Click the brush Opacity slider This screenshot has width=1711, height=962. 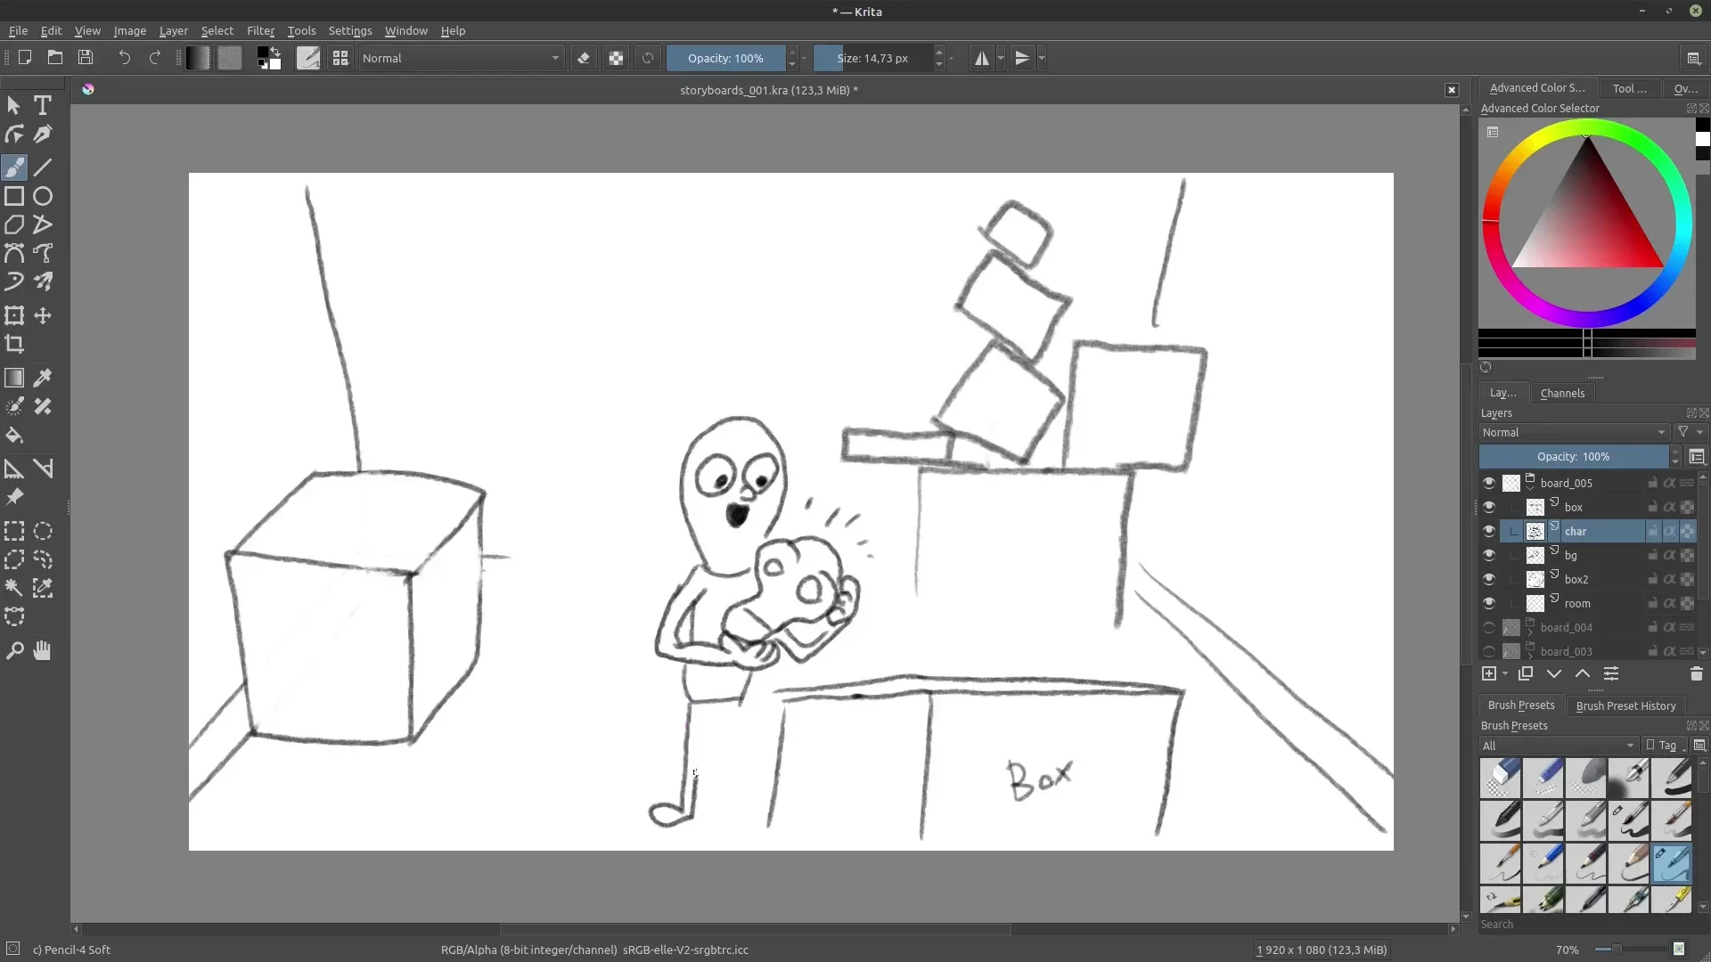click(725, 59)
